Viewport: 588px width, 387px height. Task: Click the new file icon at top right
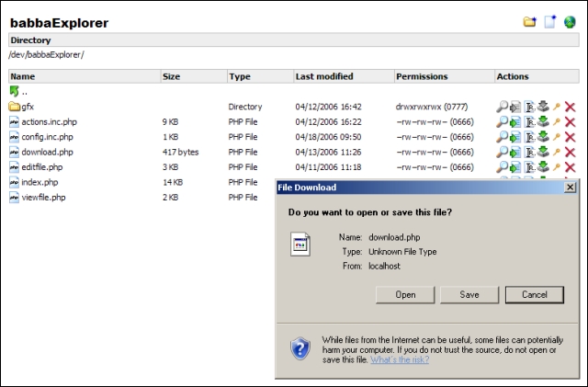point(550,22)
